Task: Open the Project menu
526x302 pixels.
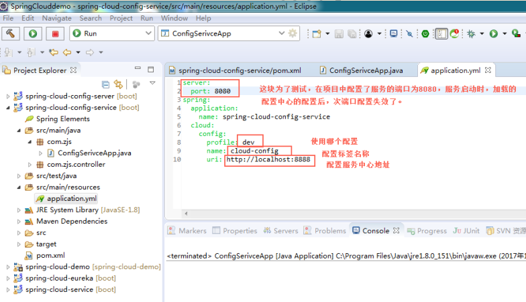Action: coord(121,18)
